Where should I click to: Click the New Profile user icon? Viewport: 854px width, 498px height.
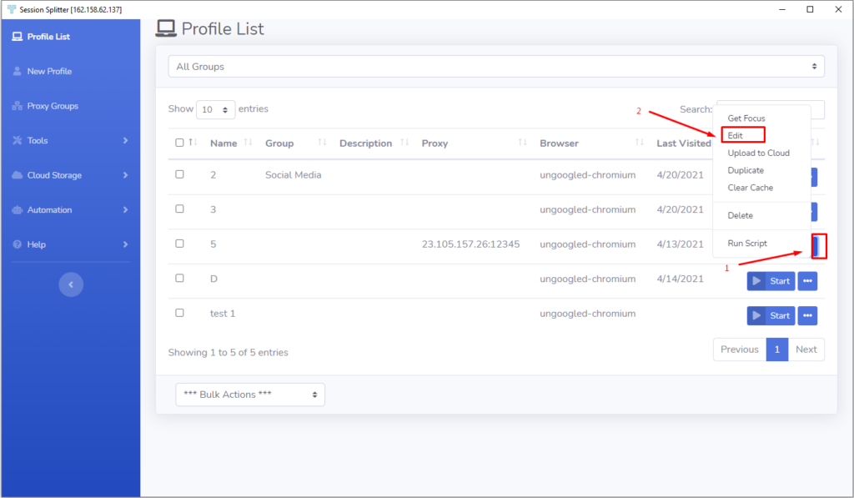pos(18,72)
